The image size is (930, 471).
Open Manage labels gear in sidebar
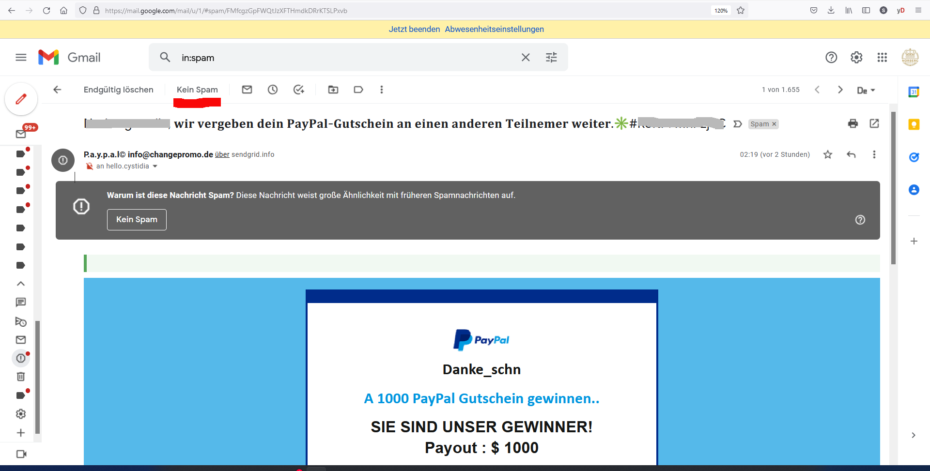click(21, 414)
